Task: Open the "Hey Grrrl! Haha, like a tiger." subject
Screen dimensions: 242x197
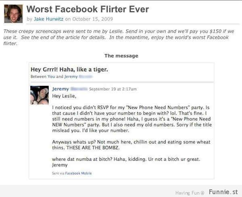Action: coord(69,69)
